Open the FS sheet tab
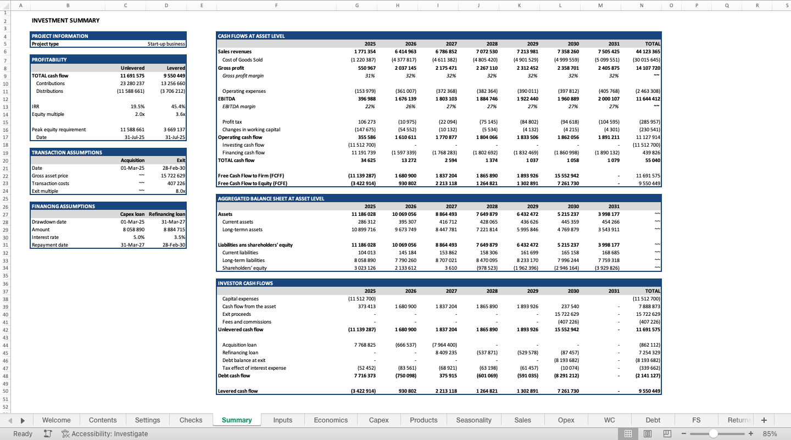This screenshot has height=440, width=791. (x=696, y=420)
